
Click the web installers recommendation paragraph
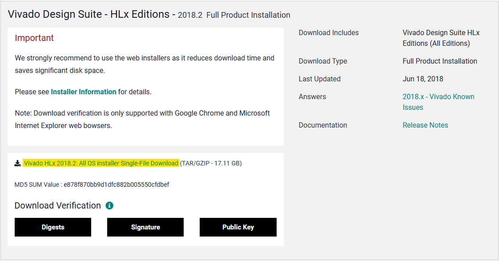coord(145,64)
